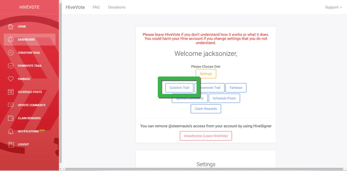
Task: Click the Curation Trail button
Action: coord(179,88)
